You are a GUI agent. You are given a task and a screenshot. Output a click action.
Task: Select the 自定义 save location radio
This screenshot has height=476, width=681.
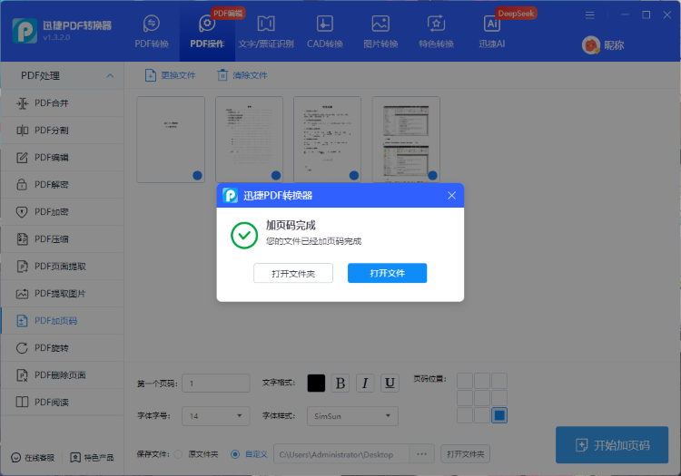click(x=236, y=453)
